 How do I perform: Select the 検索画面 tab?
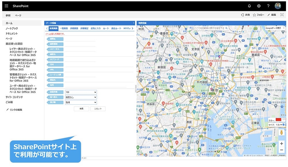pos(54,28)
